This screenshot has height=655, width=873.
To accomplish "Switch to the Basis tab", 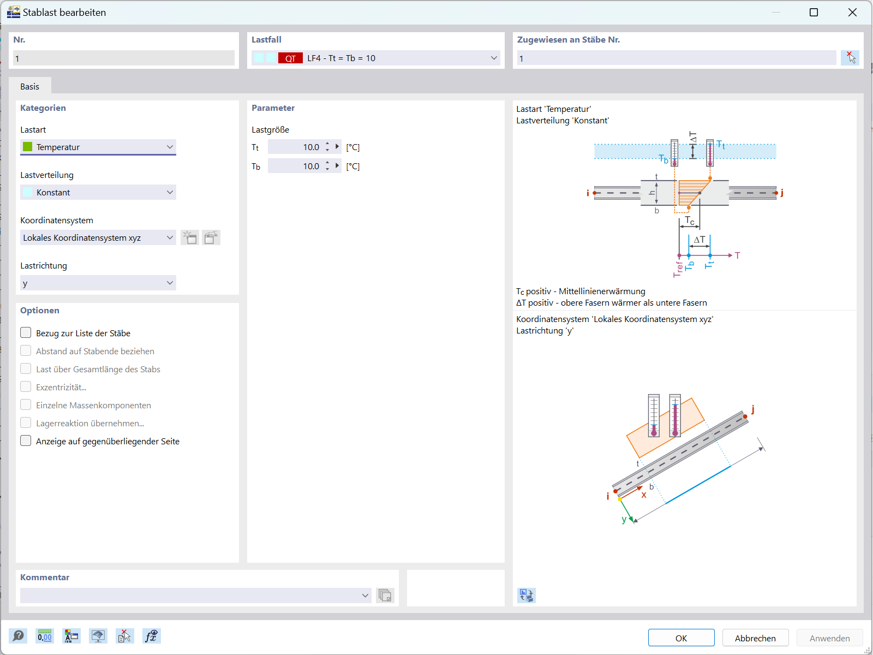I will 30,86.
